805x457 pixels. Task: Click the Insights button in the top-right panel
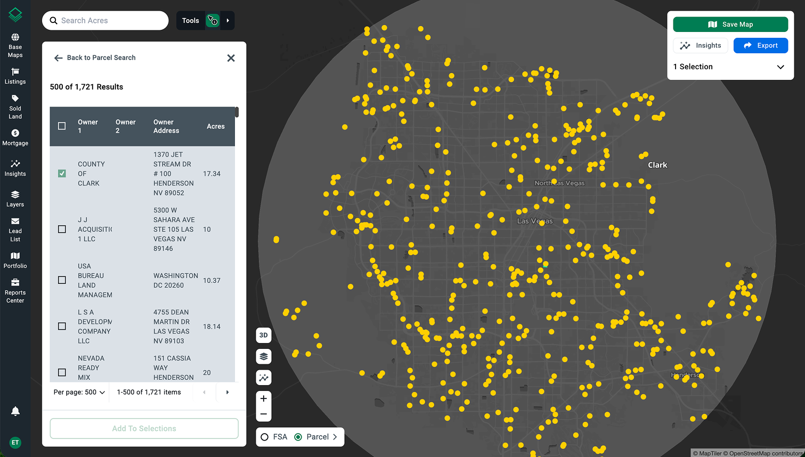click(x=701, y=46)
